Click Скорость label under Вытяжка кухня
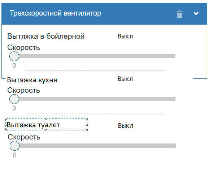Viewport: 213px width, 175px height. [23, 90]
